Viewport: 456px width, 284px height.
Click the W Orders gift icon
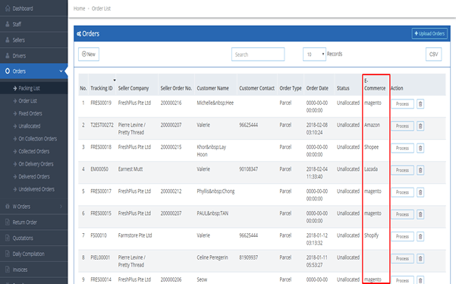click(x=8, y=207)
